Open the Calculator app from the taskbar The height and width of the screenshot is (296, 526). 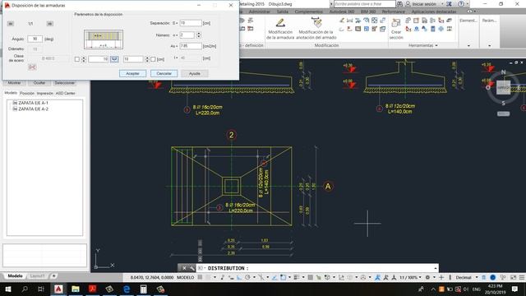(143, 289)
